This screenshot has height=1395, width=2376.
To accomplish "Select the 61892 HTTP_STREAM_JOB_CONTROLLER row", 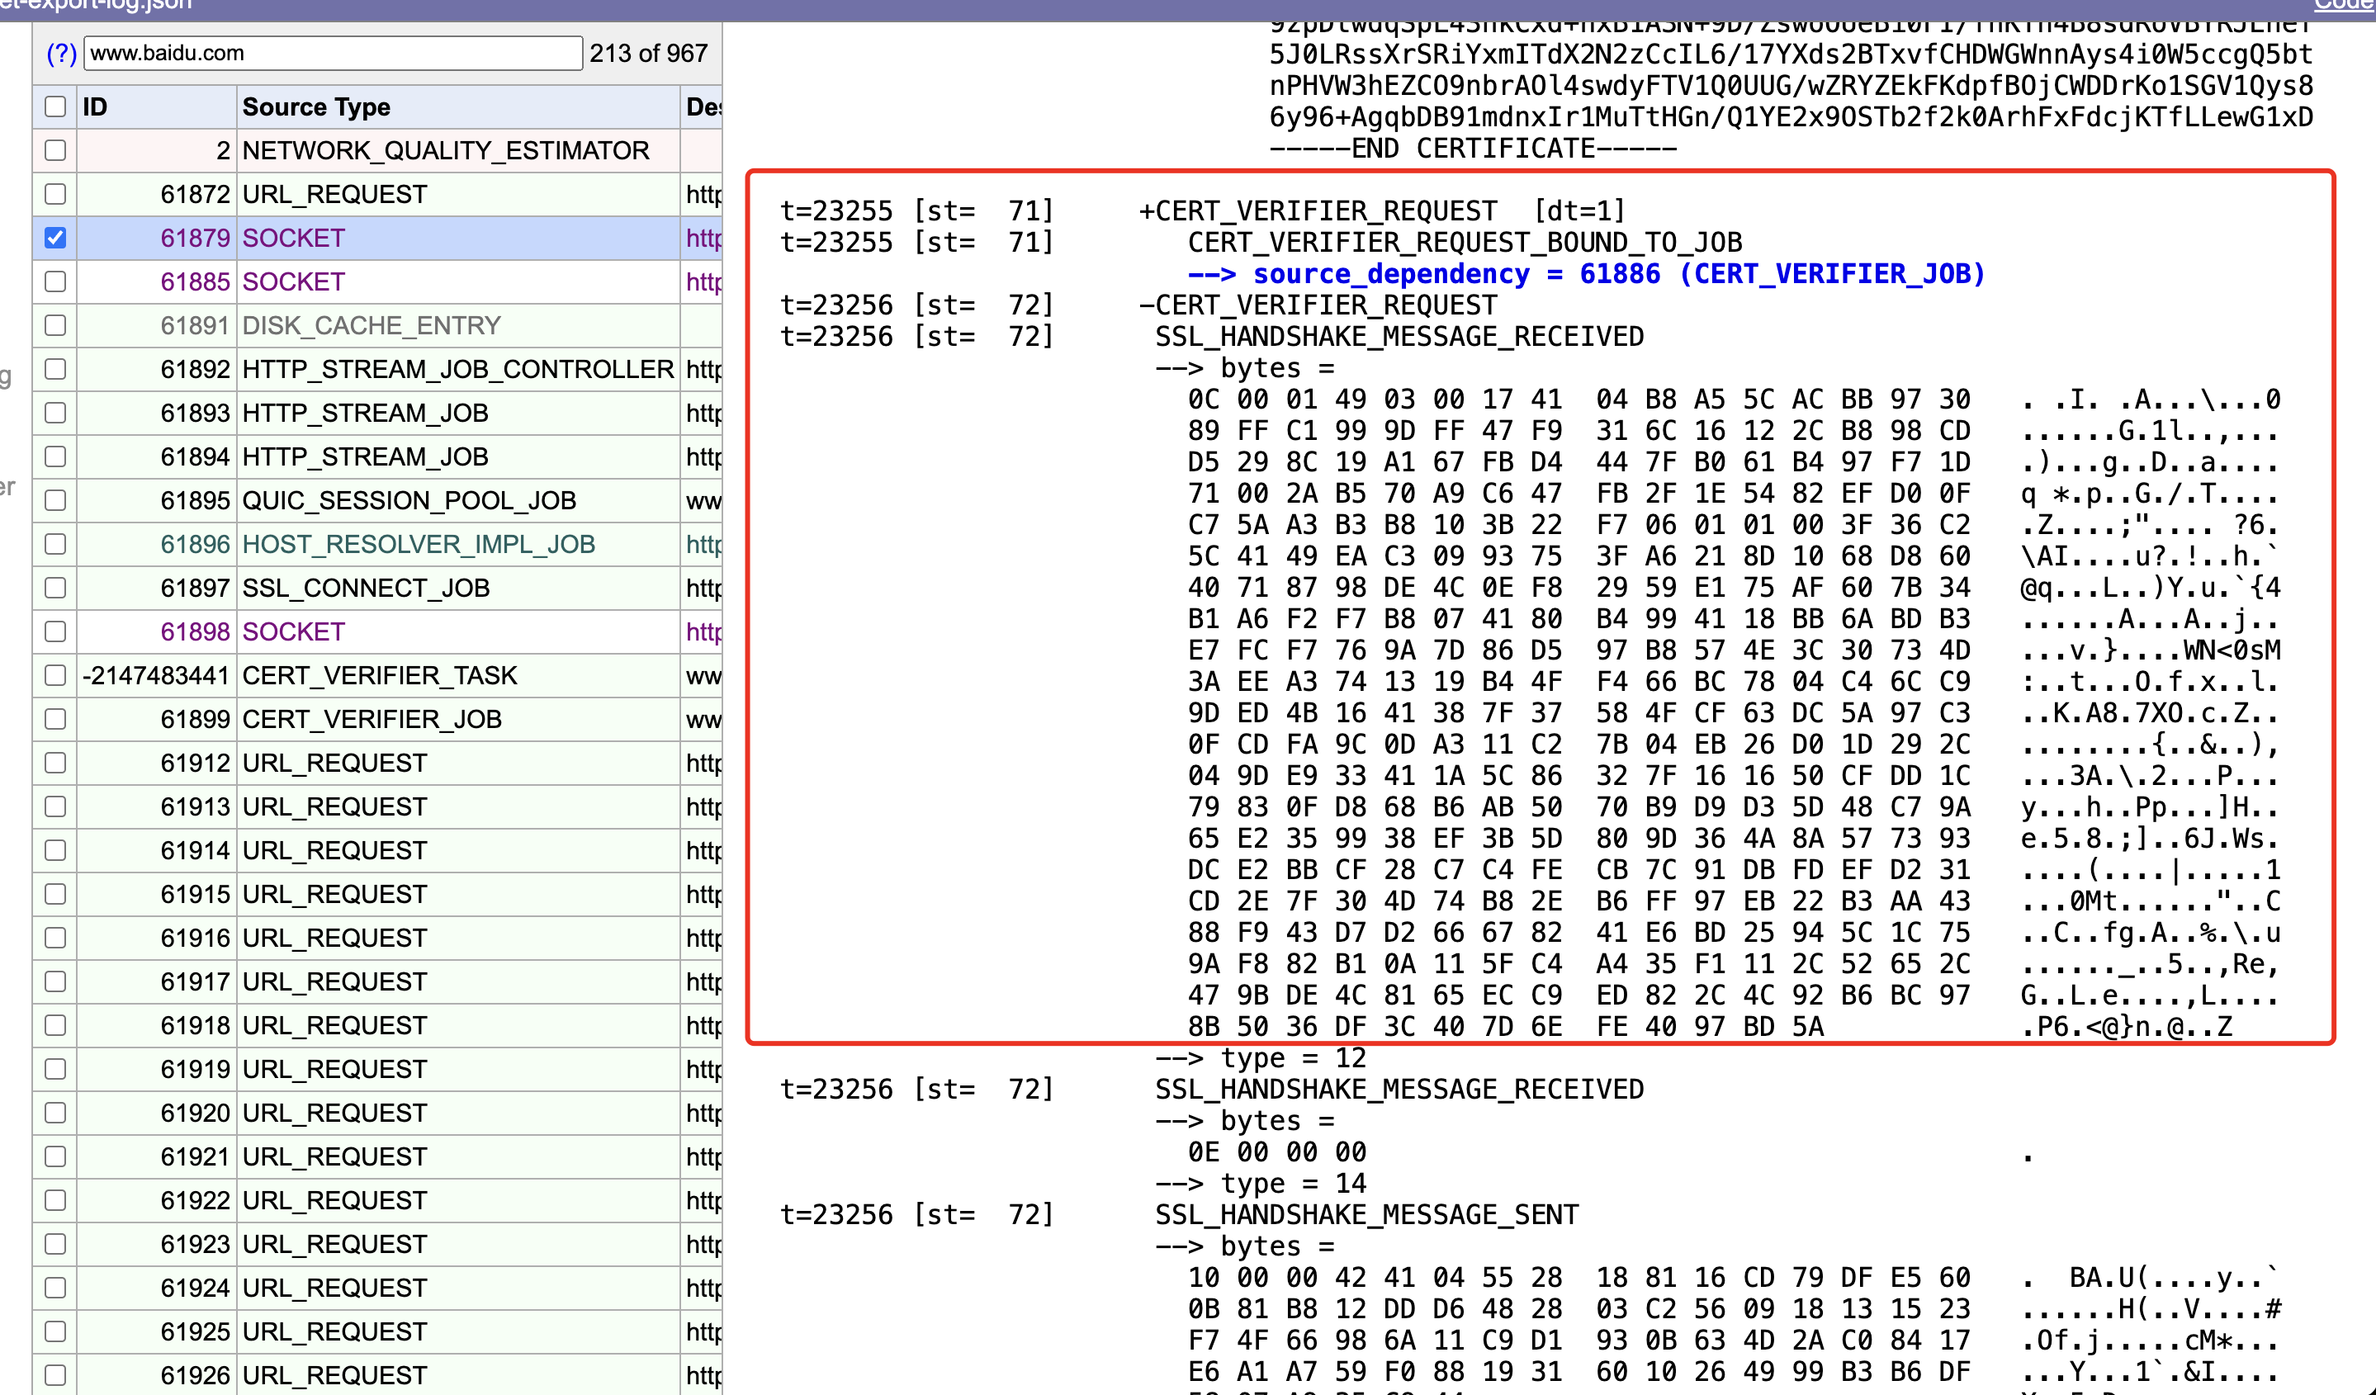I will [x=457, y=370].
